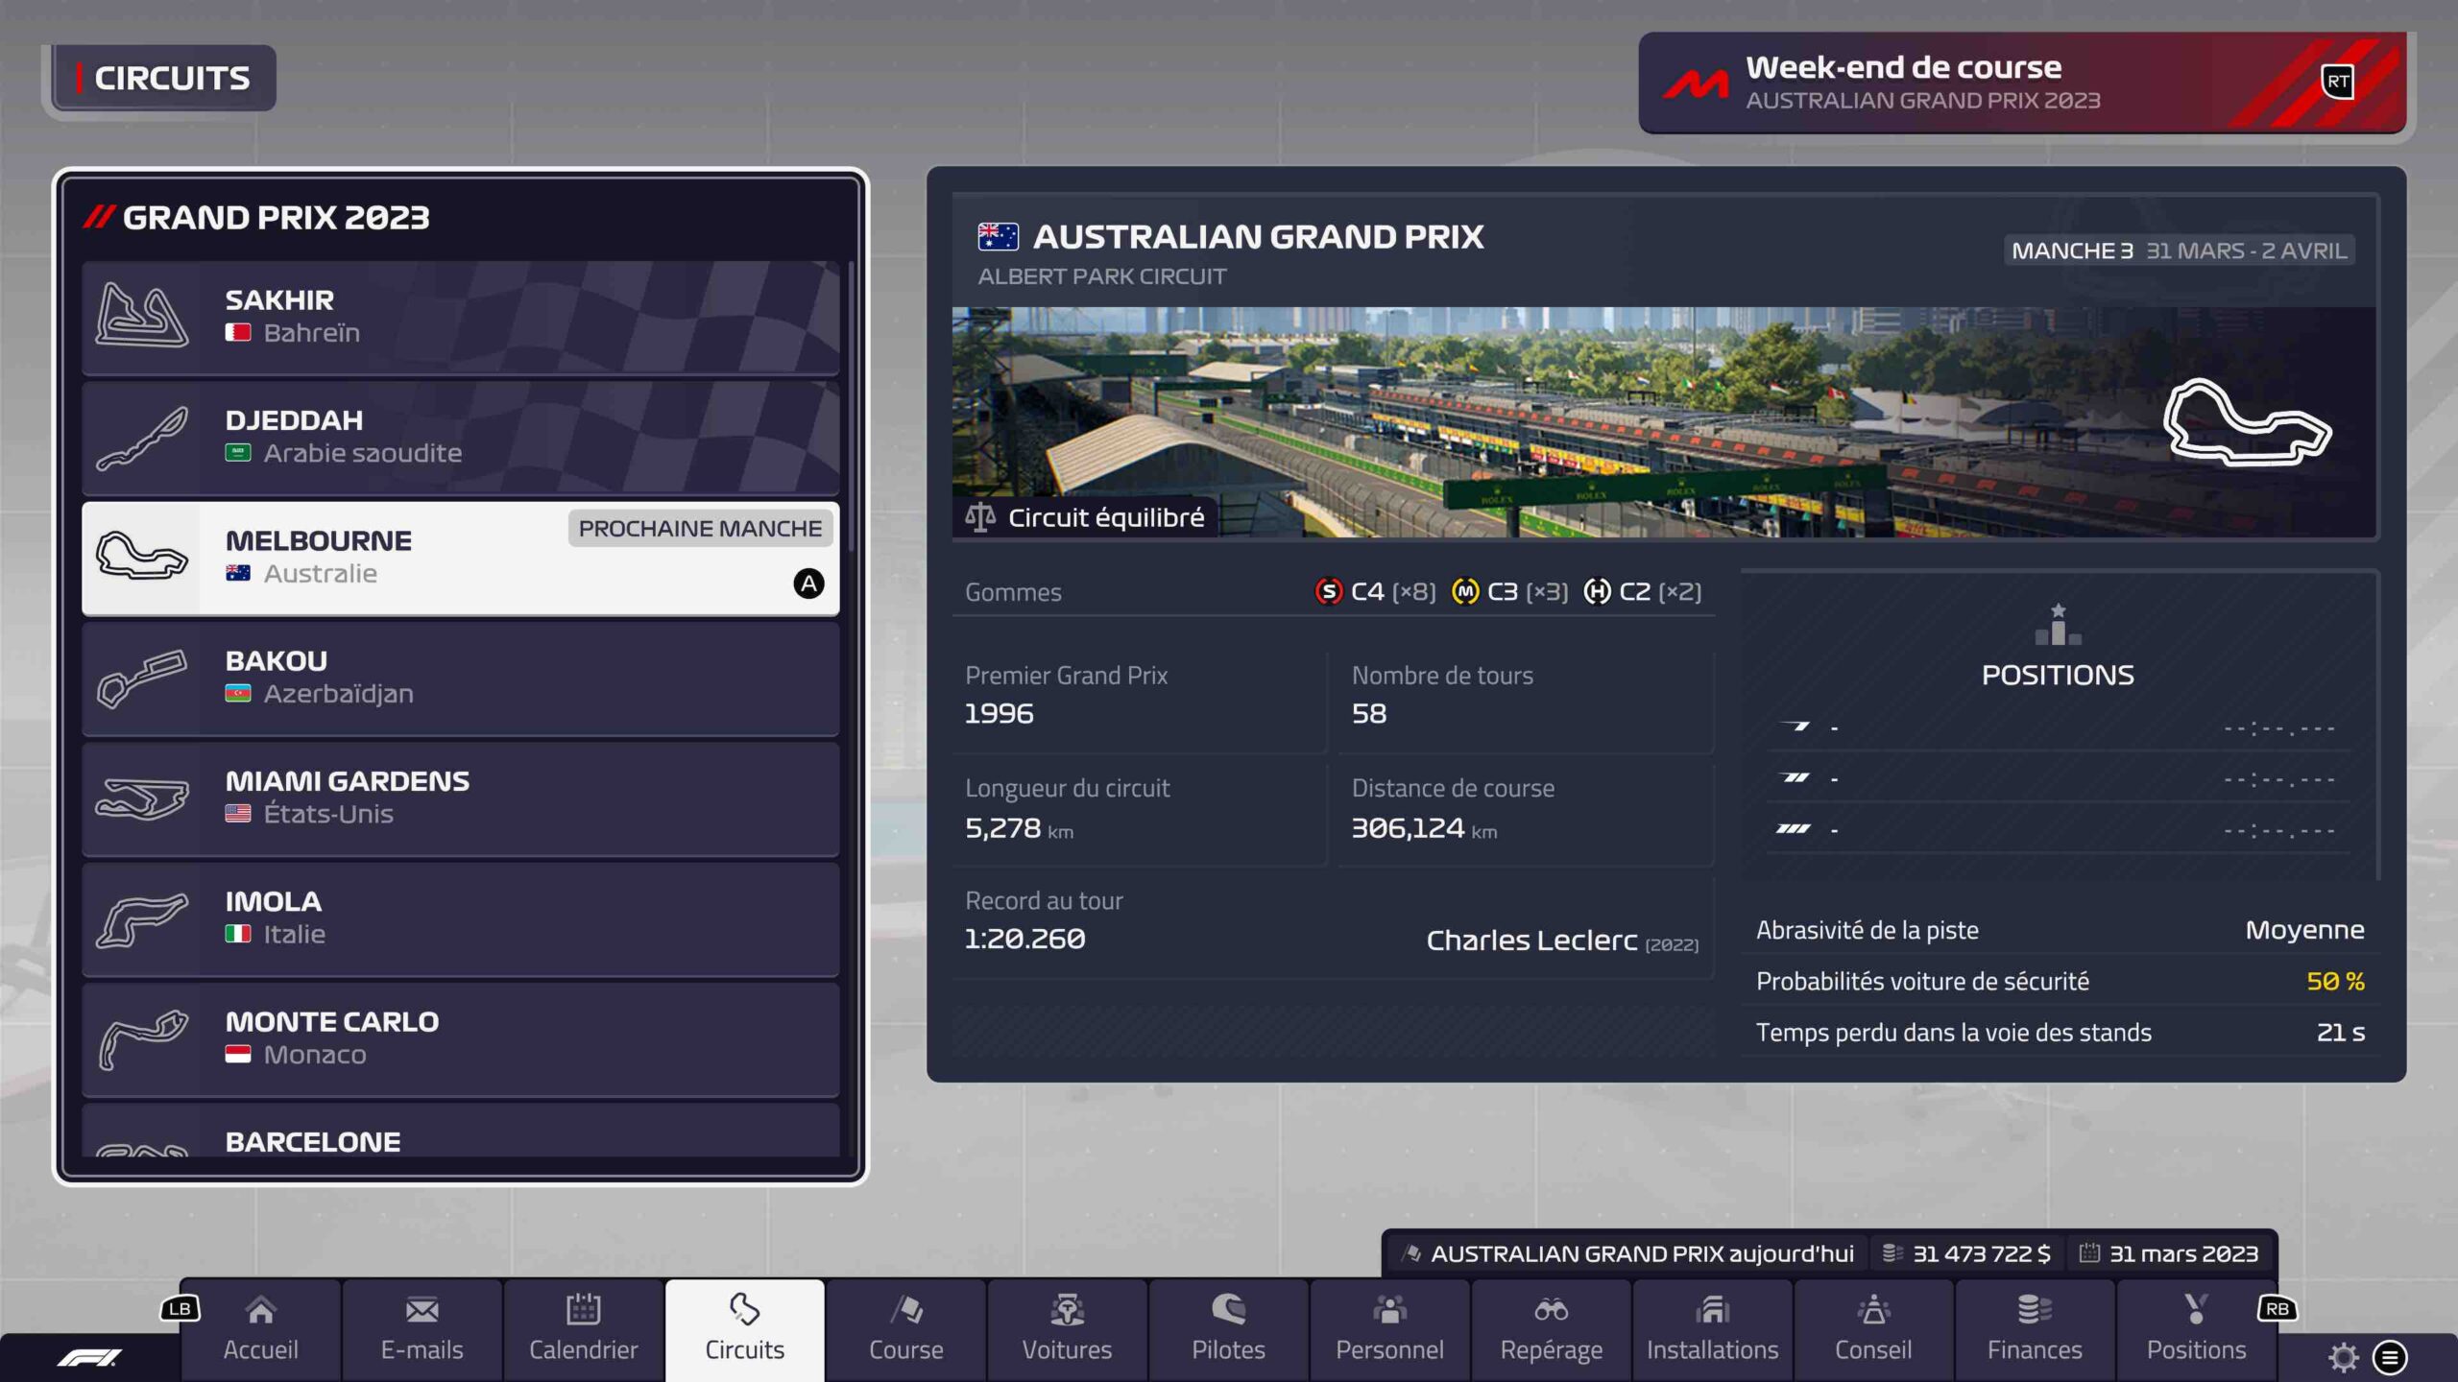
Task: Go to the Repérage tab
Action: (x=1551, y=1330)
